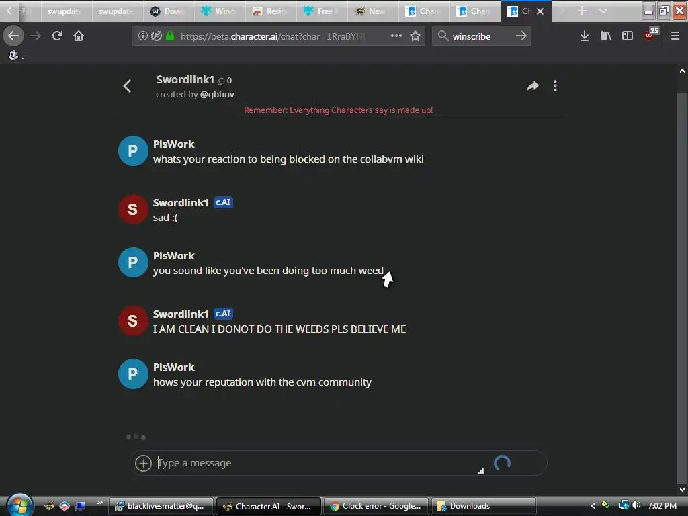Click the c.AI badge beside 'sad :('
This screenshot has width=688, height=516.
coord(223,202)
